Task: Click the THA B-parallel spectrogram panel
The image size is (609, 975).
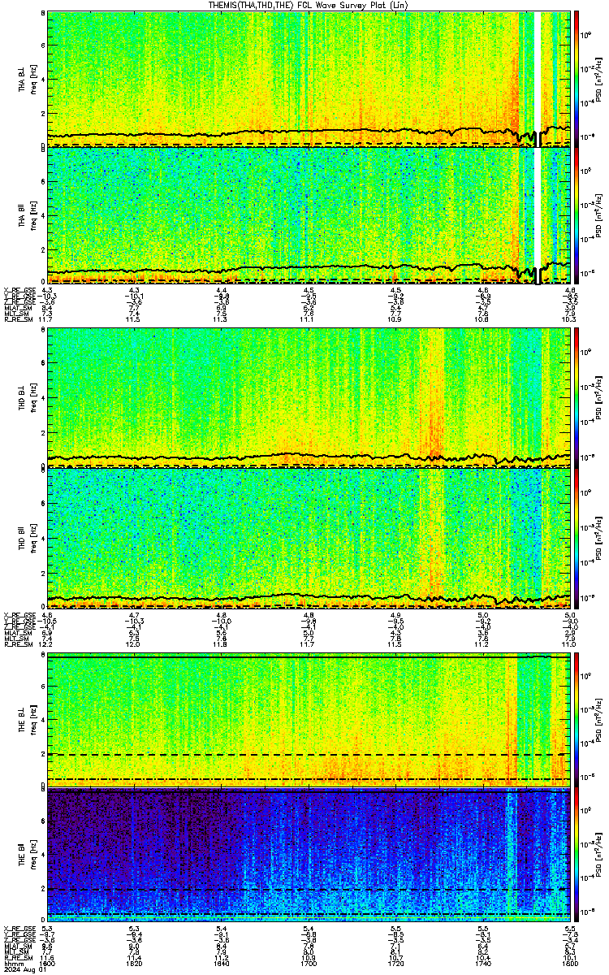Action: pos(309,215)
